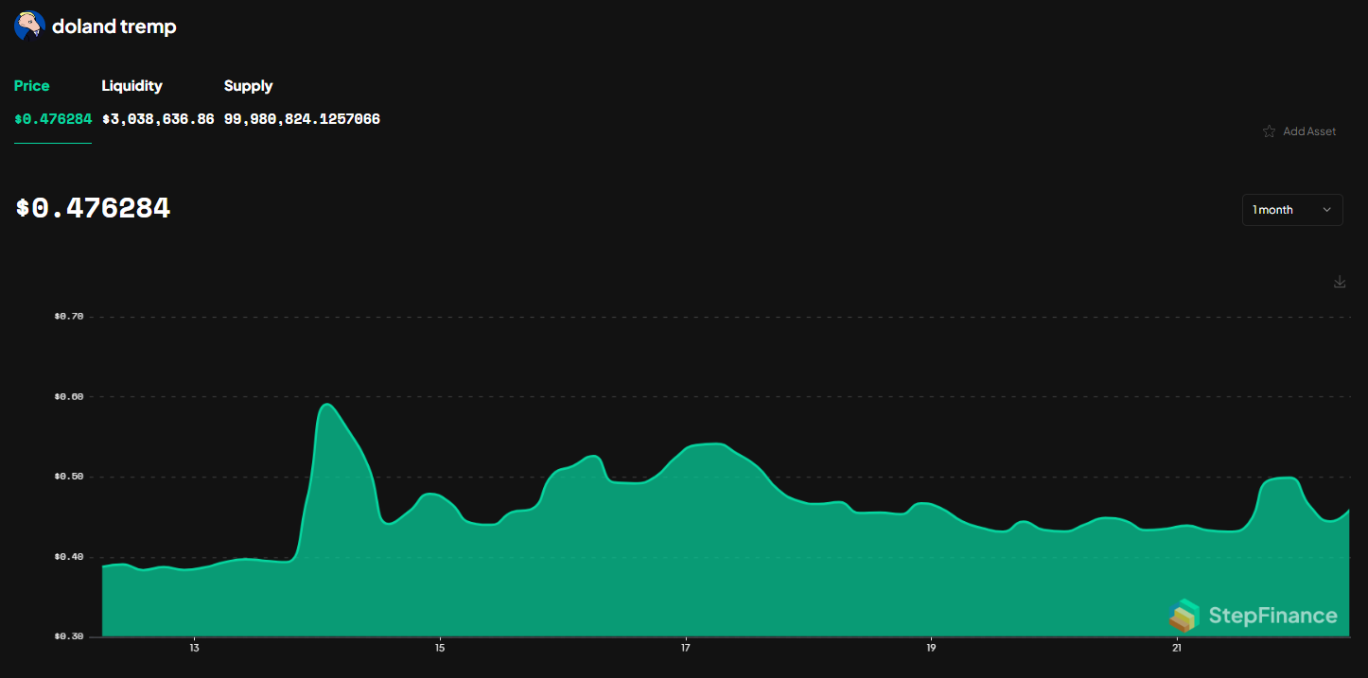This screenshot has height=678, width=1368.
Task: Open the 1 month timeframe dropdown
Action: (1292, 209)
